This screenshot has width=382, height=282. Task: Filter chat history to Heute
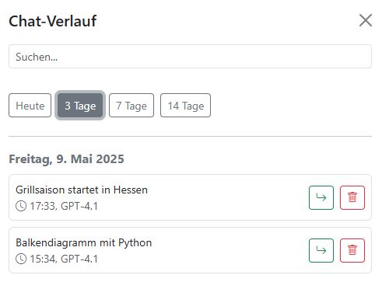coord(30,106)
